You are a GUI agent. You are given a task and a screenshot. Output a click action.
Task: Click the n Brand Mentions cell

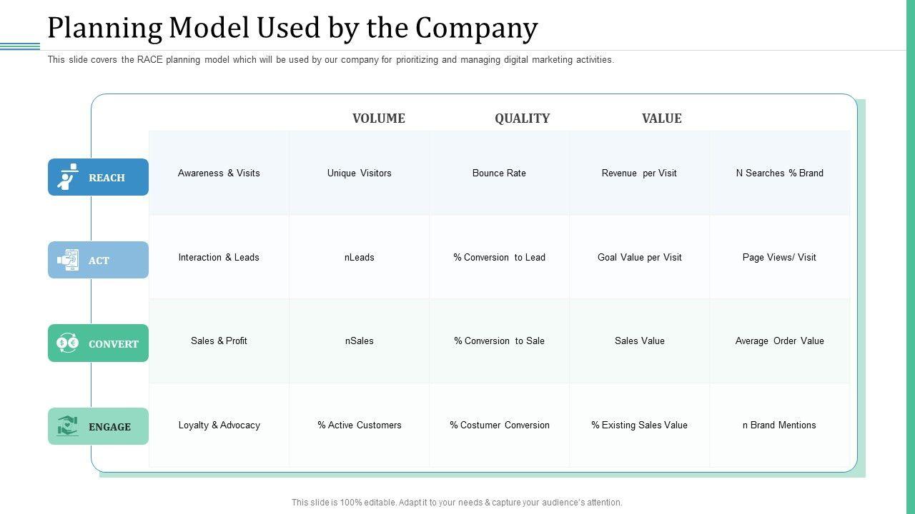click(x=779, y=425)
